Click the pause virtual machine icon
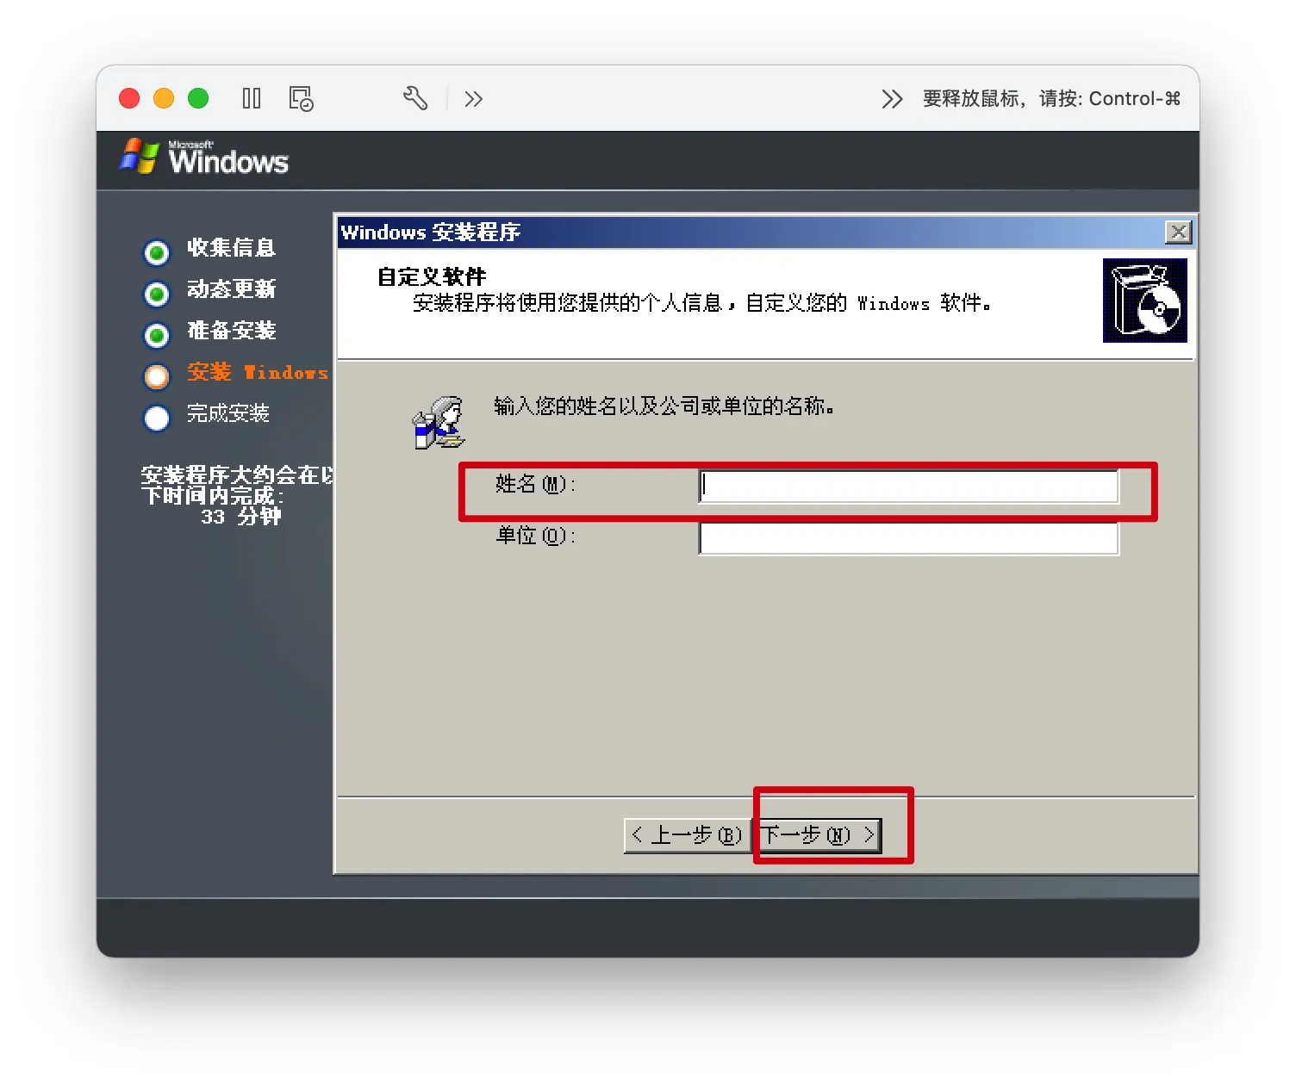The width and height of the screenshot is (1296, 1085). pos(252,98)
